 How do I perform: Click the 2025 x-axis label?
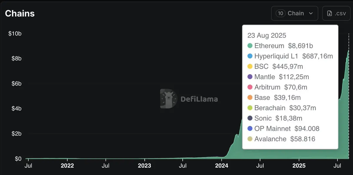pyautogui.click(x=299, y=166)
